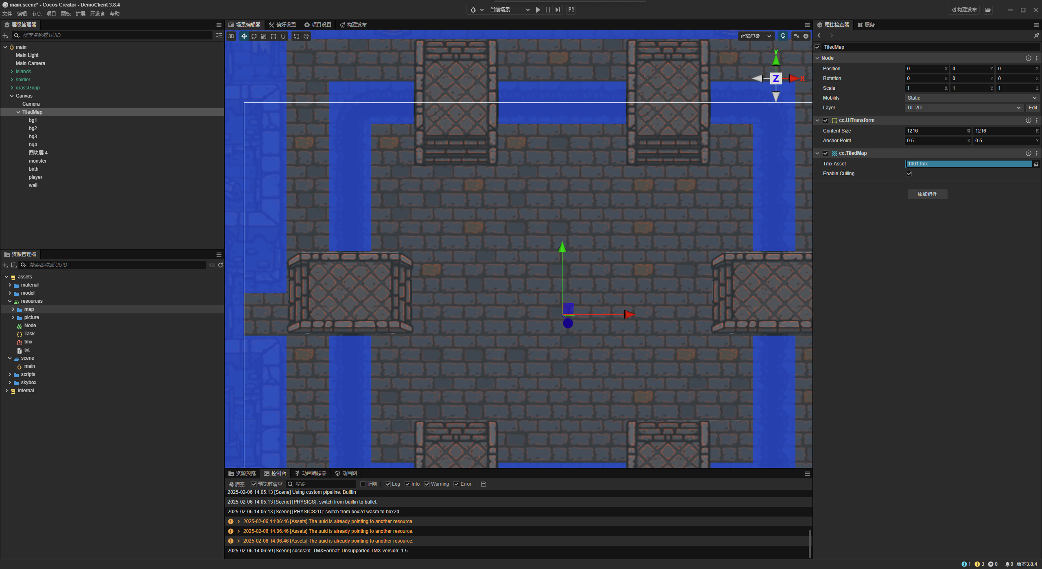
Task: Toggle the scene light bulb icon
Action: (x=783, y=36)
